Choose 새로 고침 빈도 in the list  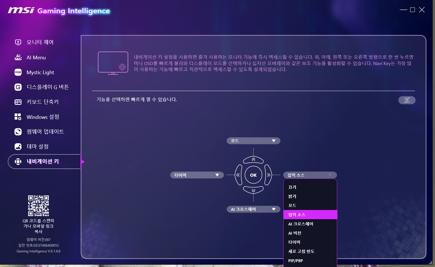tap(310, 251)
